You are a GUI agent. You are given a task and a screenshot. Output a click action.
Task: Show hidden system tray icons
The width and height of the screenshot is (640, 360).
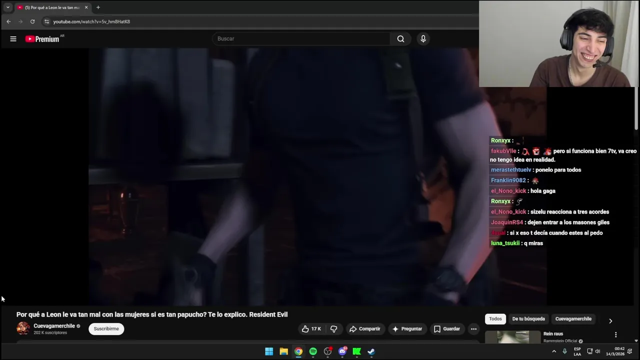point(554,351)
